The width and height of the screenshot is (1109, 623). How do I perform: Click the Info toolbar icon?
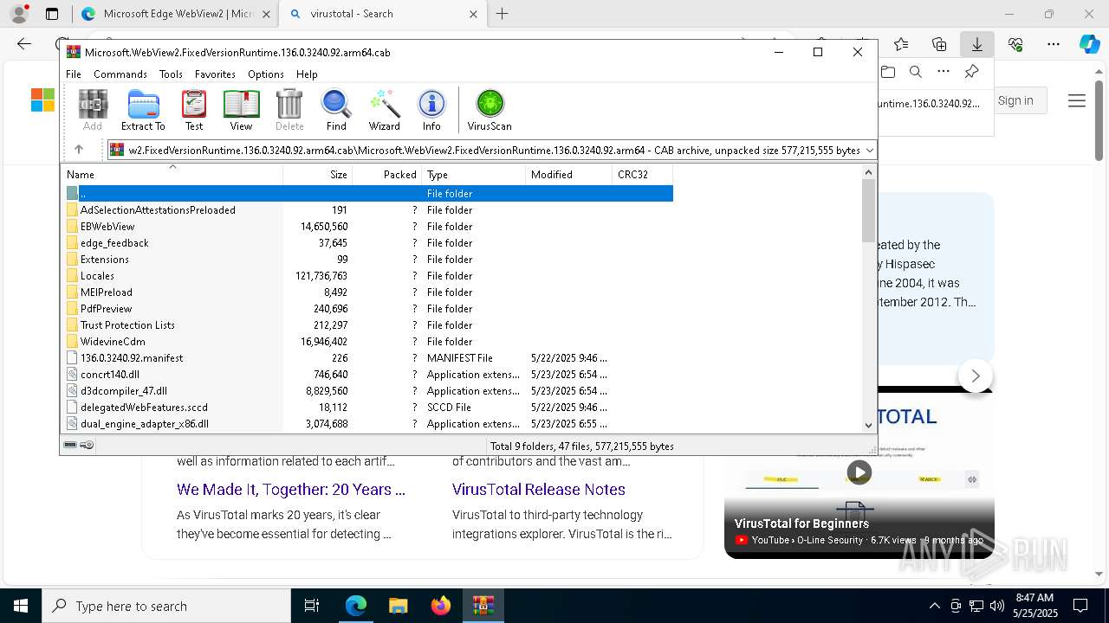click(431, 110)
